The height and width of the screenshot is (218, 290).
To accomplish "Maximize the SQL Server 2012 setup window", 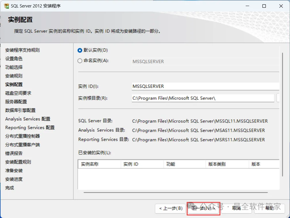I will (264, 6).
